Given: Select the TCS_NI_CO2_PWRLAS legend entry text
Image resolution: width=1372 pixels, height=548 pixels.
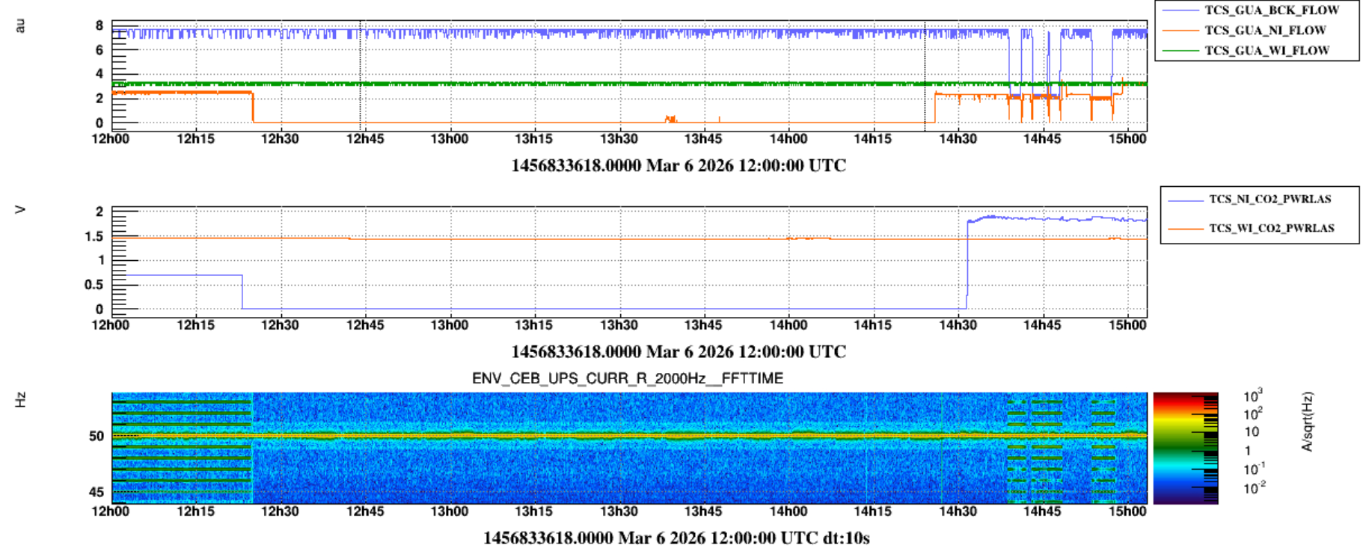Looking at the screenshot, I should click(x=1270, y=200).
